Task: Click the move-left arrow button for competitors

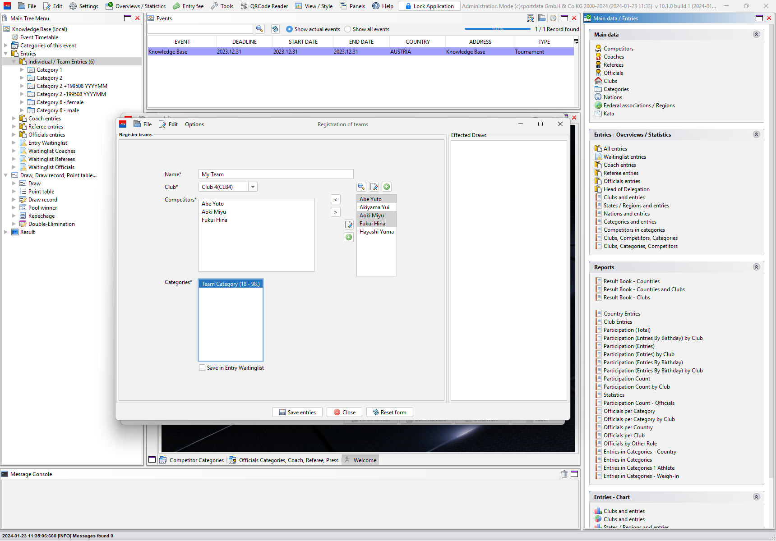Action: click(335, 199)
